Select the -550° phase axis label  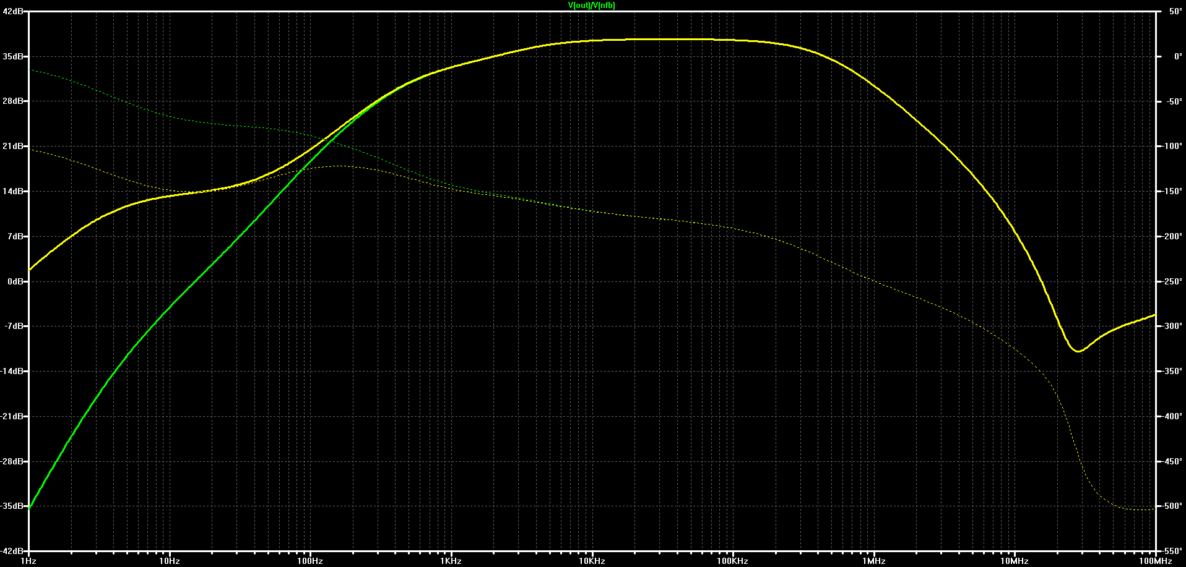point(1172,551)
